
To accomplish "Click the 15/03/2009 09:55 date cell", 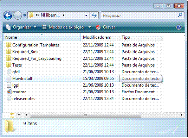I will click(98, 79).
